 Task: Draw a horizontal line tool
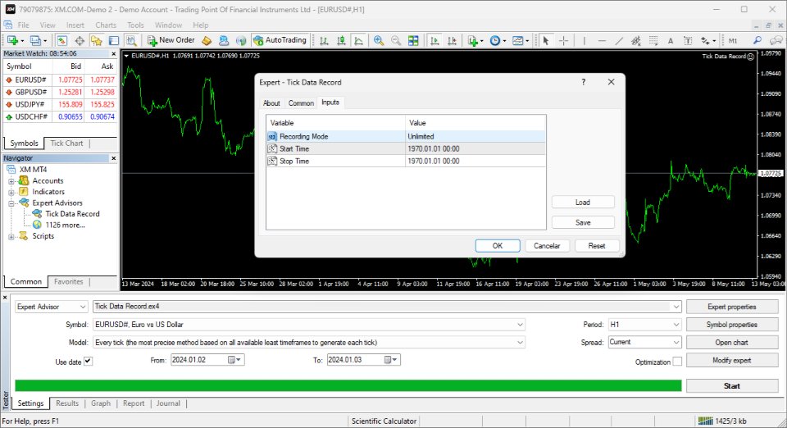[x=602, y=41]
